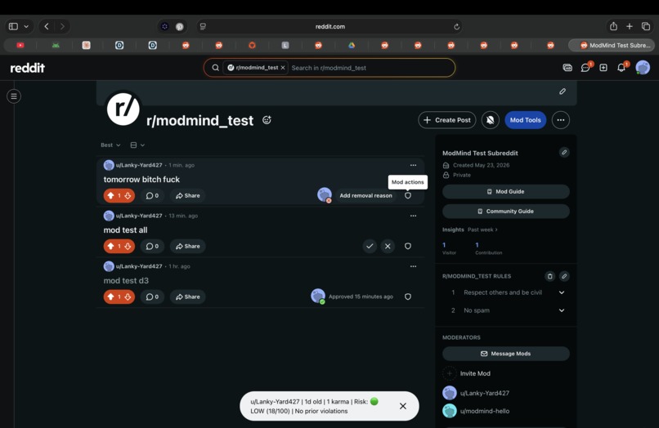Image resolution: width=659 pixels, height=428 pixels.
Task: Click the reddit logo
Action: tap(27, 68)
